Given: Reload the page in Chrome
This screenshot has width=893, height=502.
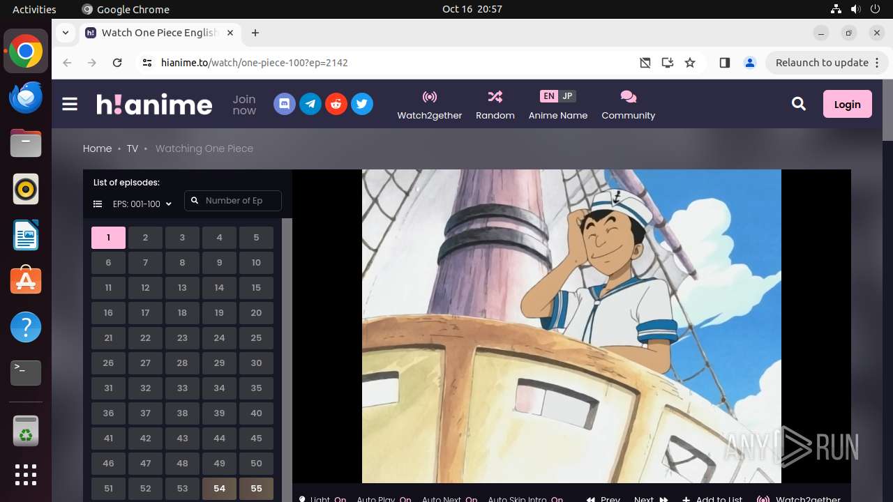Looking at the screenshot, I should coord(117,63).
